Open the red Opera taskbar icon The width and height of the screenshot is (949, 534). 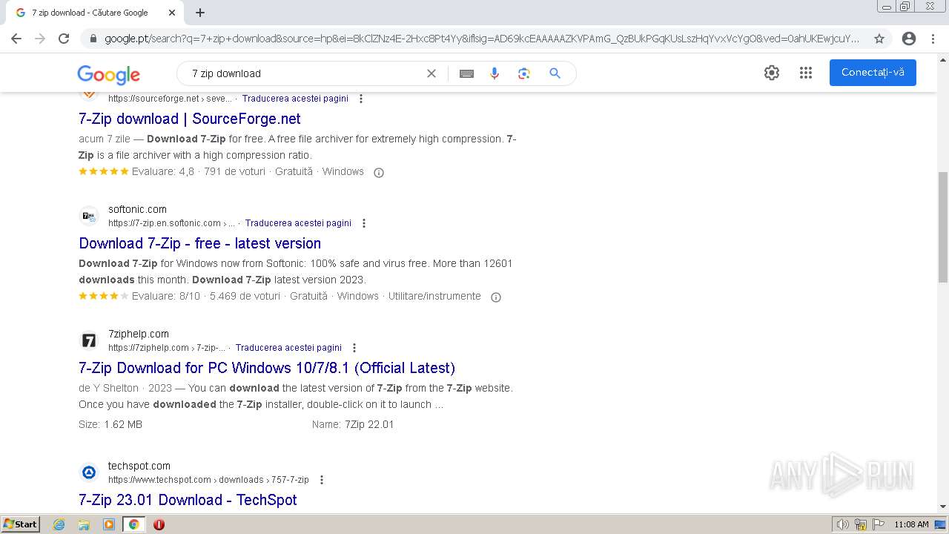pos(159,524)
